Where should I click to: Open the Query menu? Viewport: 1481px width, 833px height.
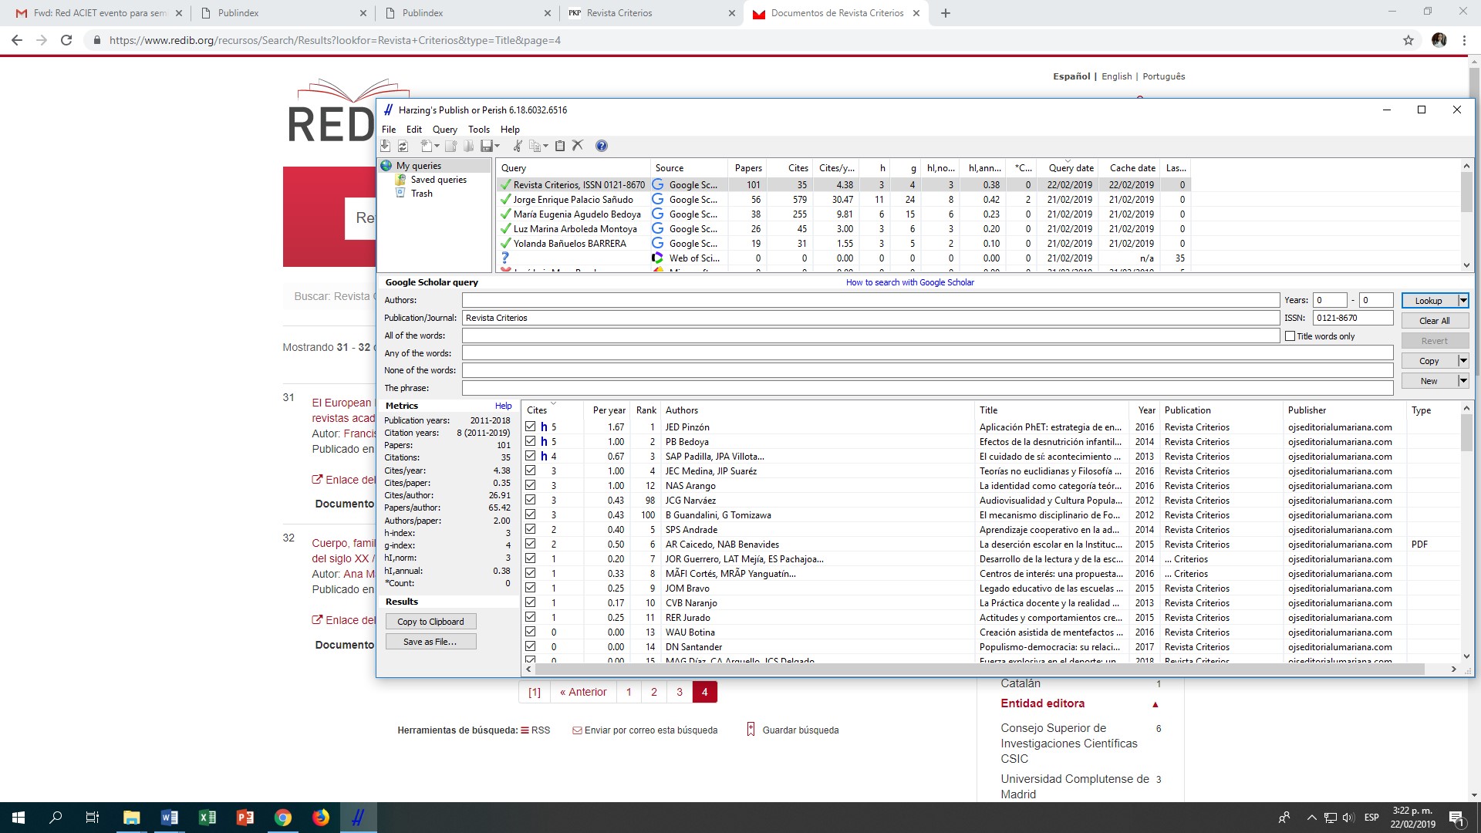tap(444, 130)
